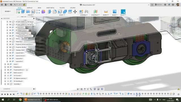Expand the Csapágy fedél:1 node
The width and height of the screenshot is (181, 102).
7,50
